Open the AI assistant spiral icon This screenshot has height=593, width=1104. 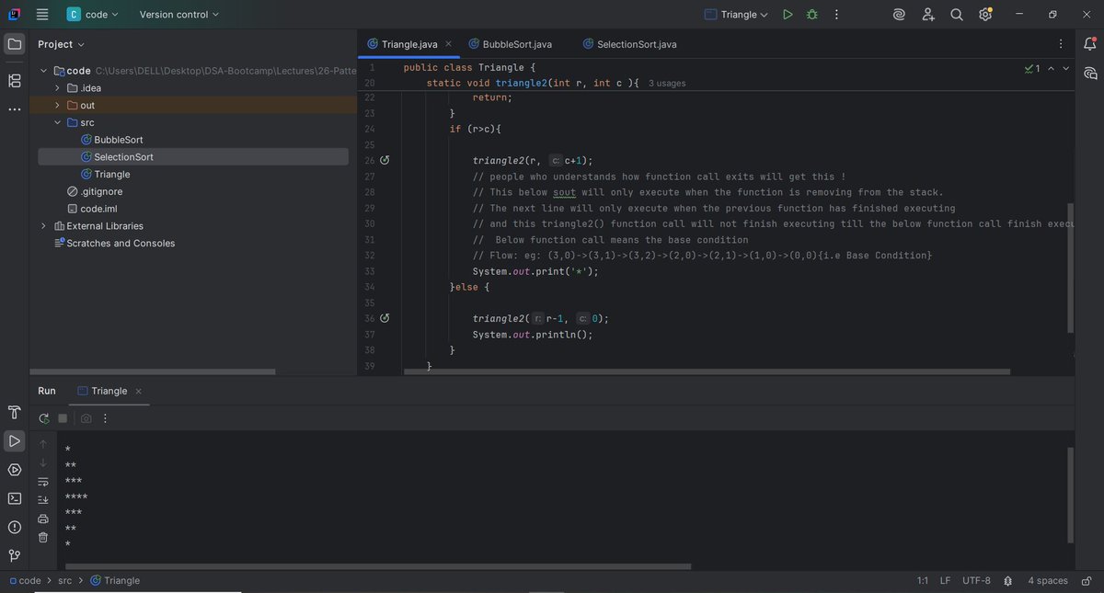point(899,15)
